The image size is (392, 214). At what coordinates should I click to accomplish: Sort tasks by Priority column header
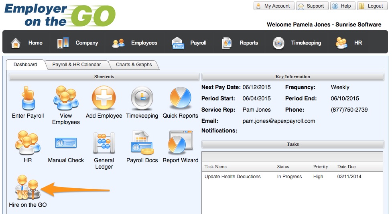pos(321,167)
